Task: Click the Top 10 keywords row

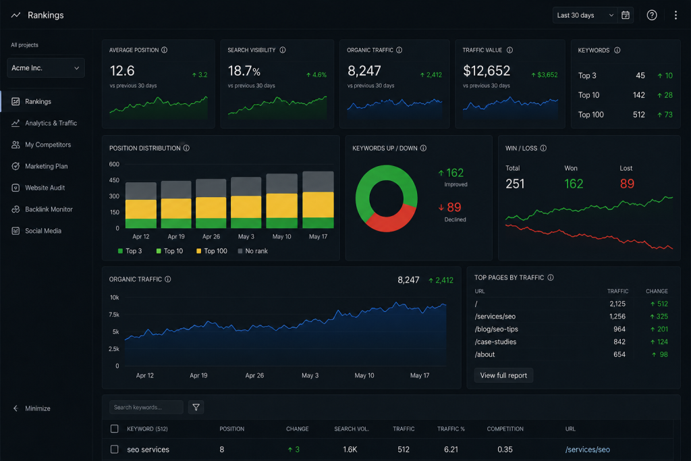Action: (626, 95)
